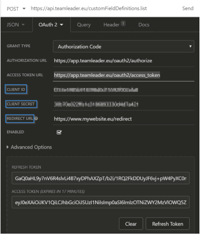
Task: Click the Clear button
Action: click(131, 224)
